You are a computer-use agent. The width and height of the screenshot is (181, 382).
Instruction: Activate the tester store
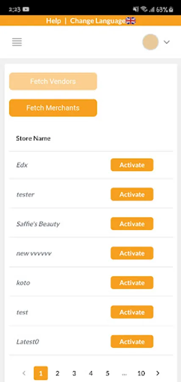[x=132, y=194]
